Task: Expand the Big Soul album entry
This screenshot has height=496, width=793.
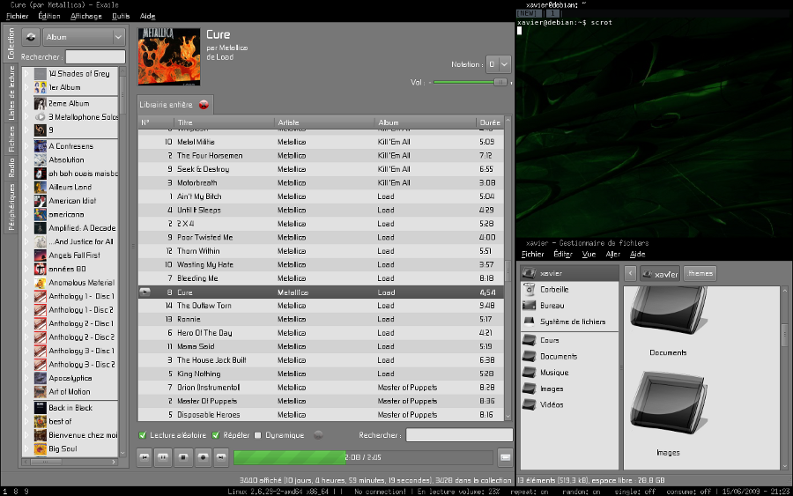Action: pyautogui.click(x=26, y=448)
